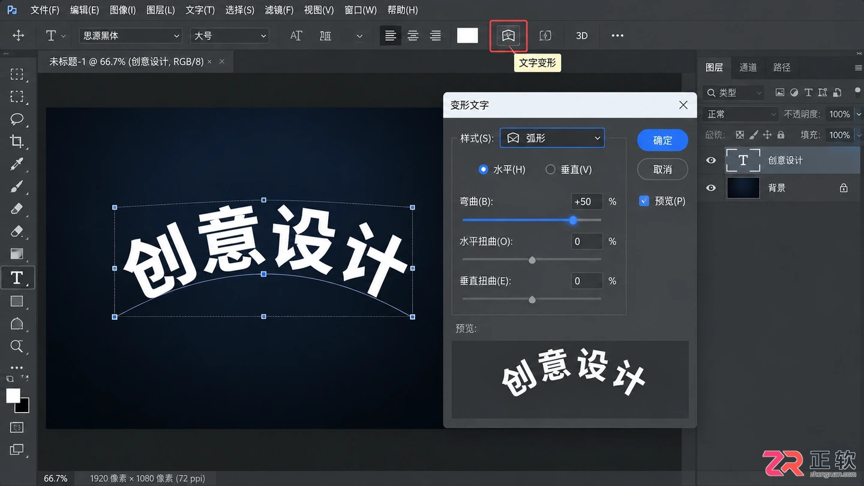
Task: Toggle the layer filter switch
Action: (857, 92)
